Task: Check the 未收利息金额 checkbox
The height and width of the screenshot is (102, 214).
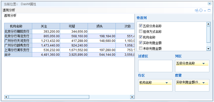Action: [x=141, y=48]
